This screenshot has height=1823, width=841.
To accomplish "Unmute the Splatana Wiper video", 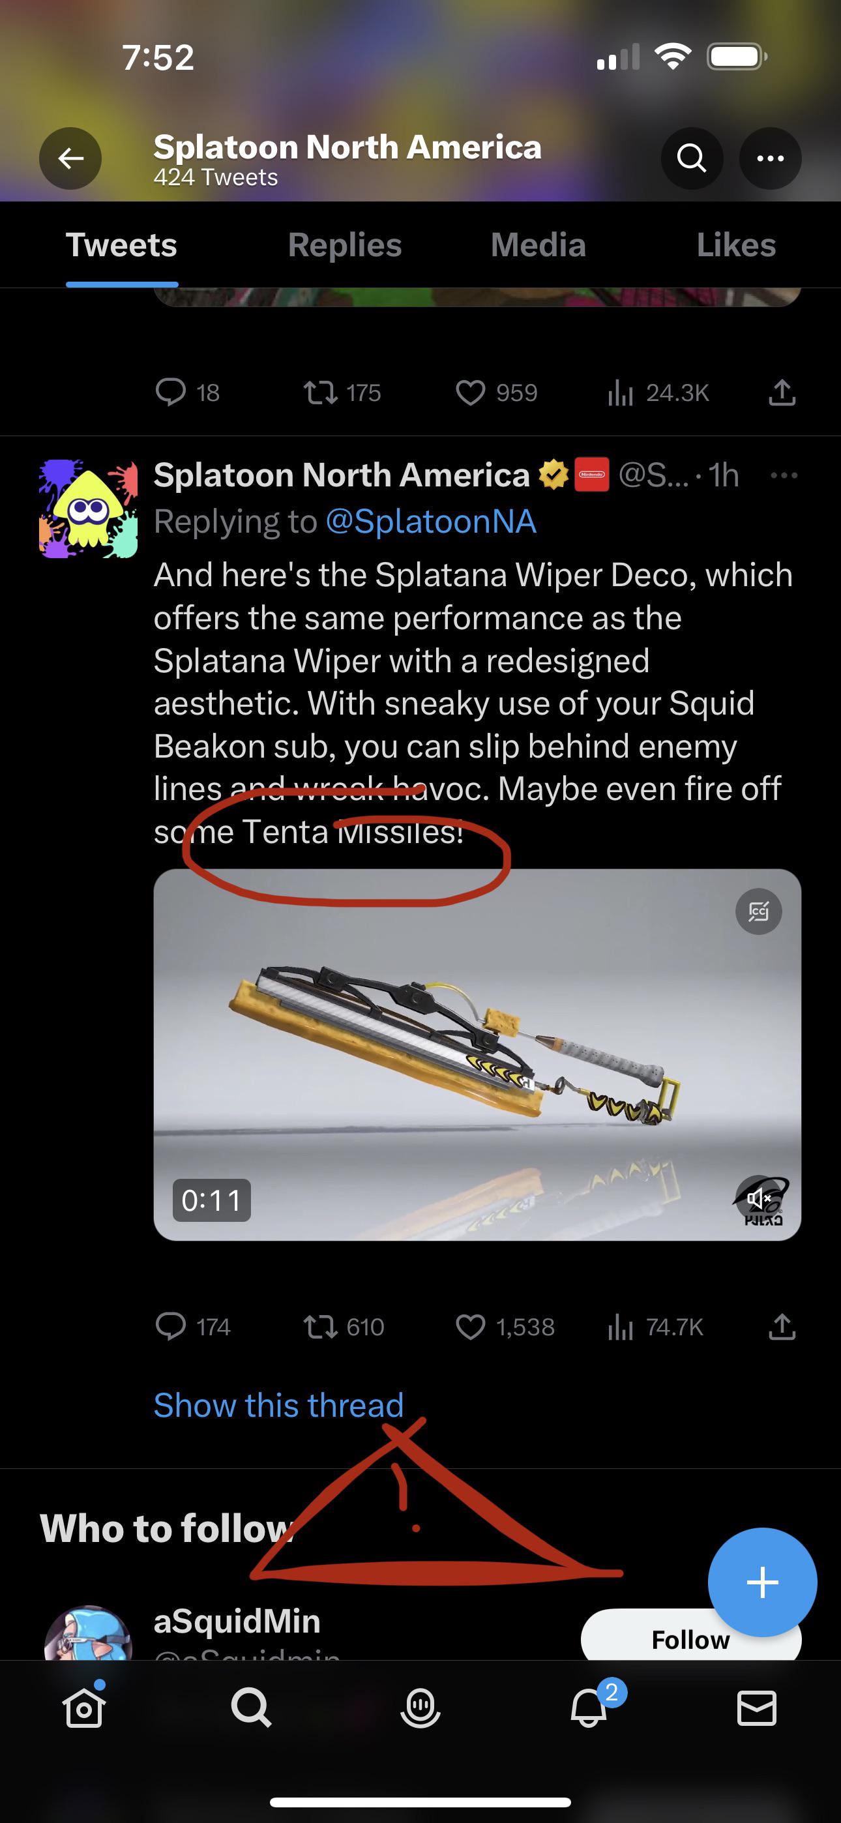I will [758, 1198].
